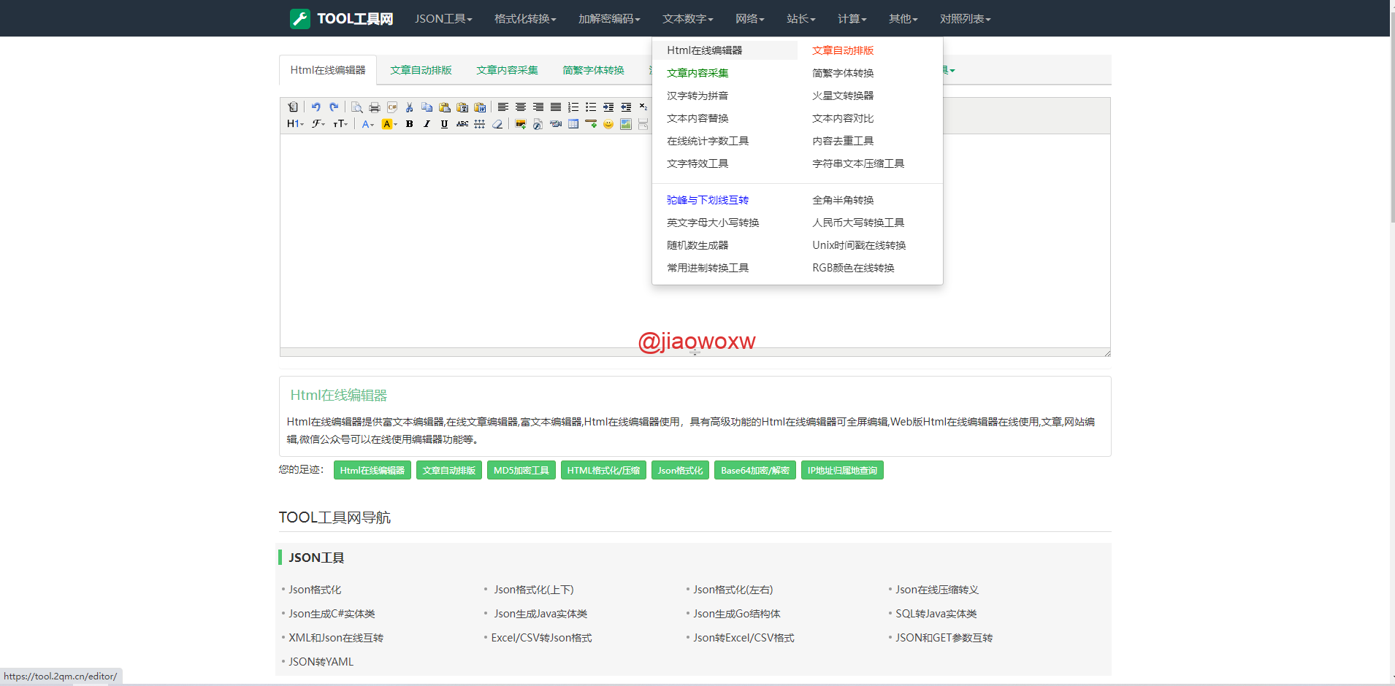
Task: Open the JSON转YAML link
Action: coord(321,662)
